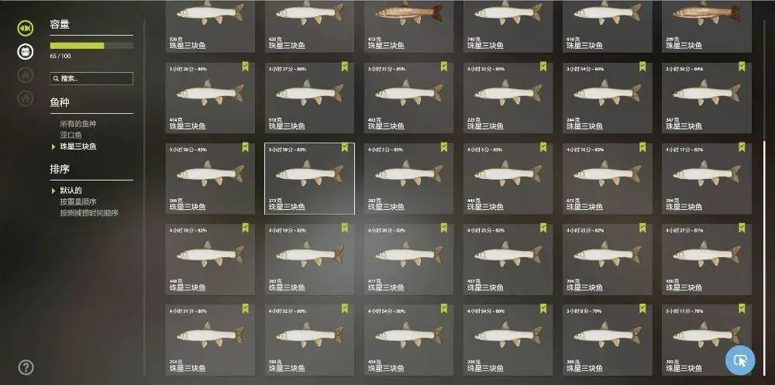Toggle green bookmark on the 5小时11分 fish card

tap(742, 309)
